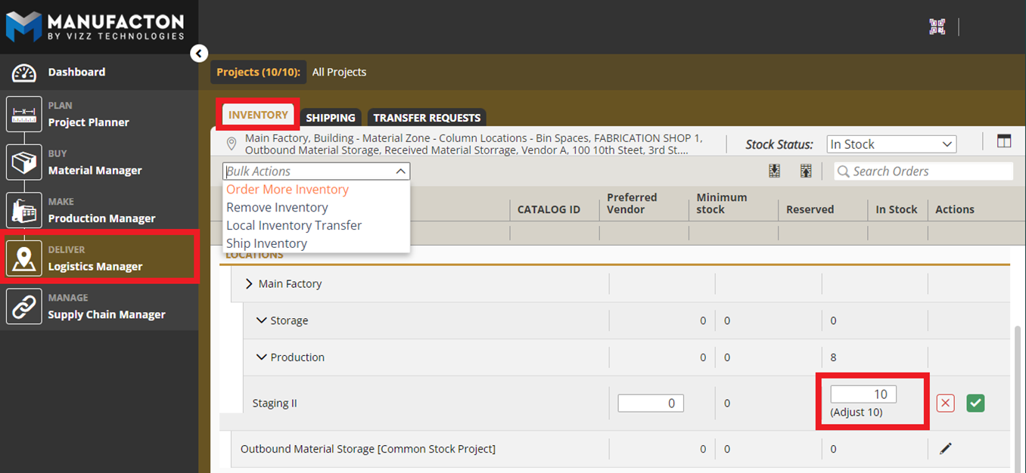The width and height of the screenshot is (1026, 473).
Task: Open Supply Chain Manager
Action: [99, 307]
